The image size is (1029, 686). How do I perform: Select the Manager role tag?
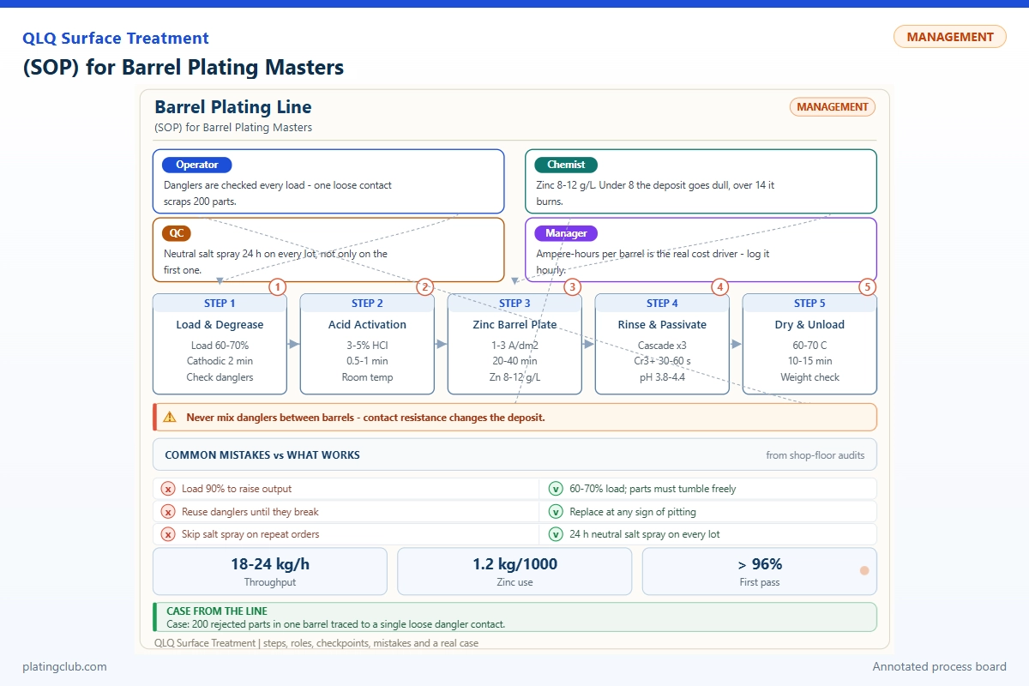[x=566, y=233]
